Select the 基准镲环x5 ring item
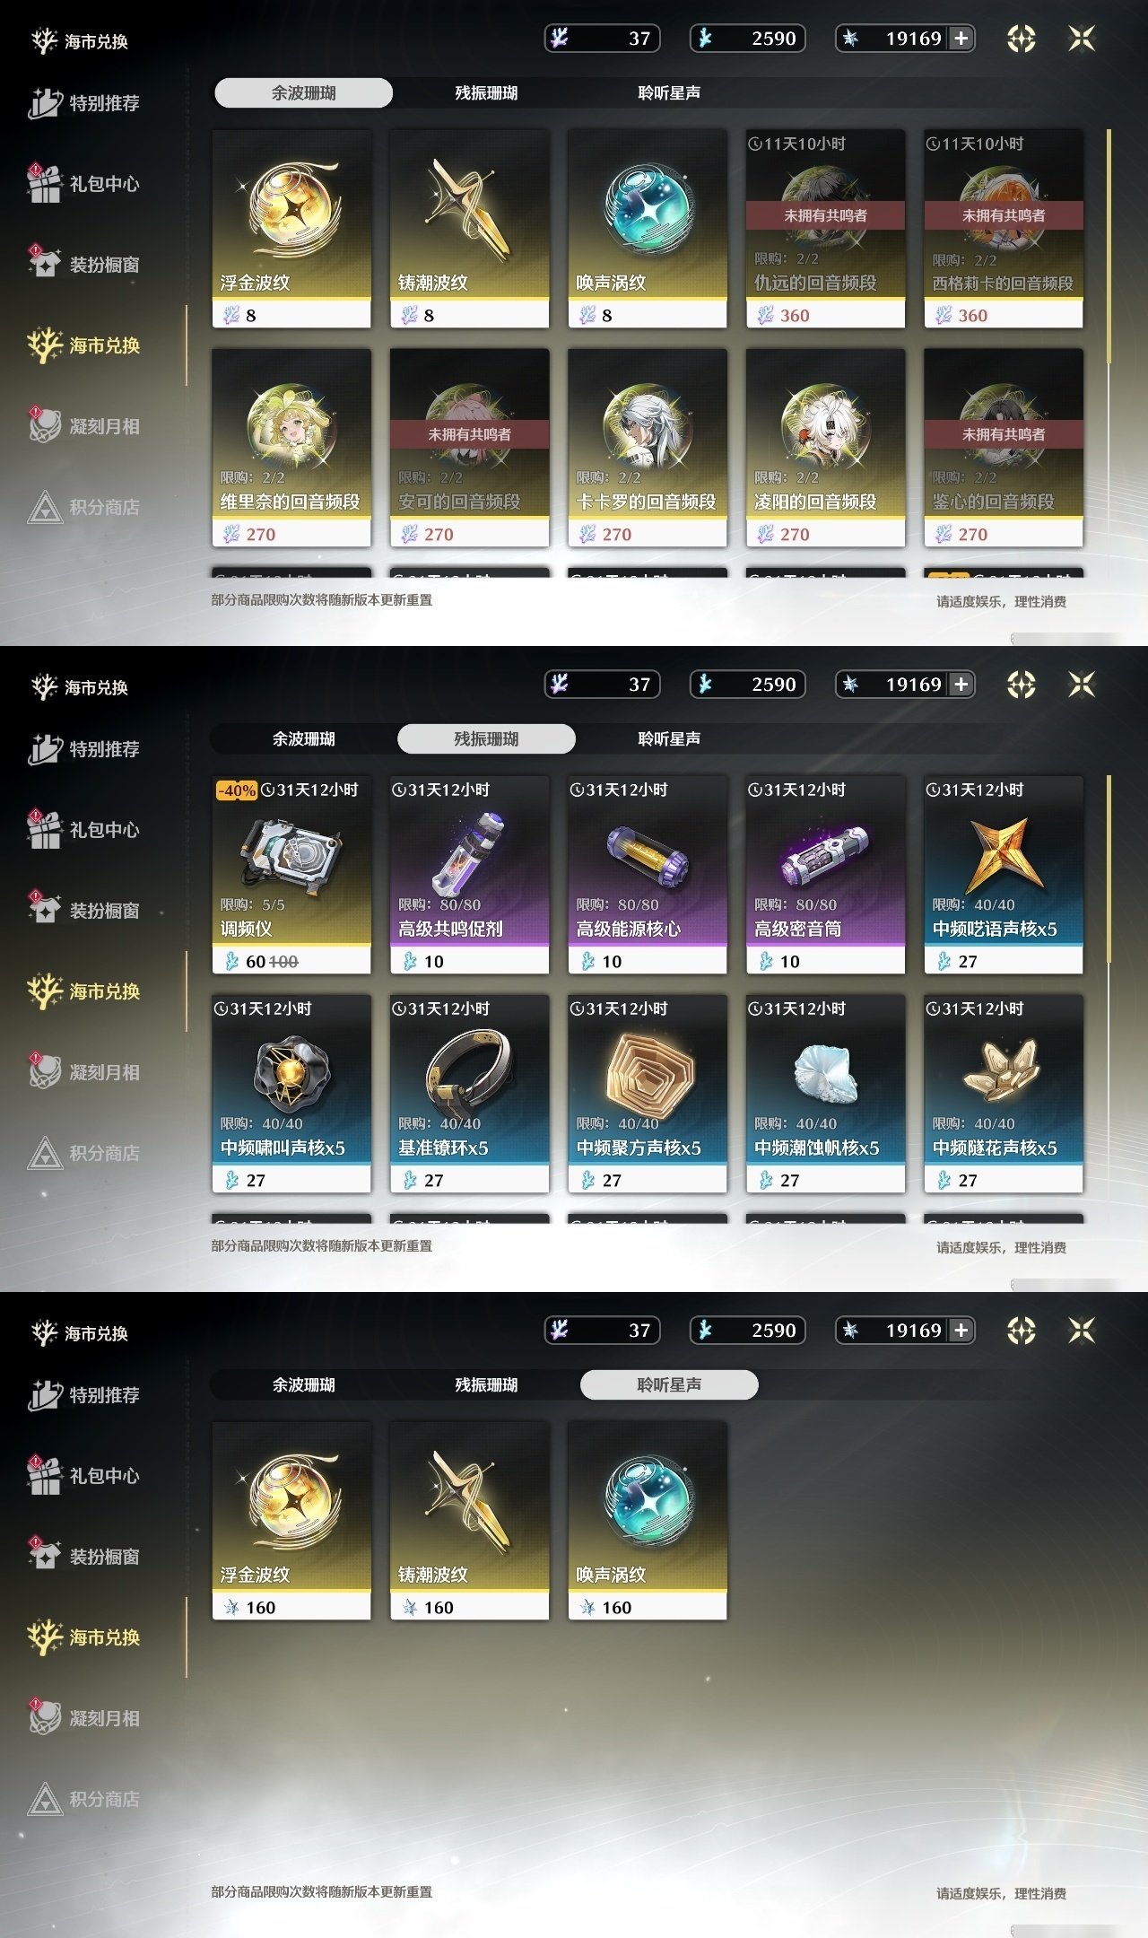This screenshot has height=1938, width=1148. (469, 1094)
